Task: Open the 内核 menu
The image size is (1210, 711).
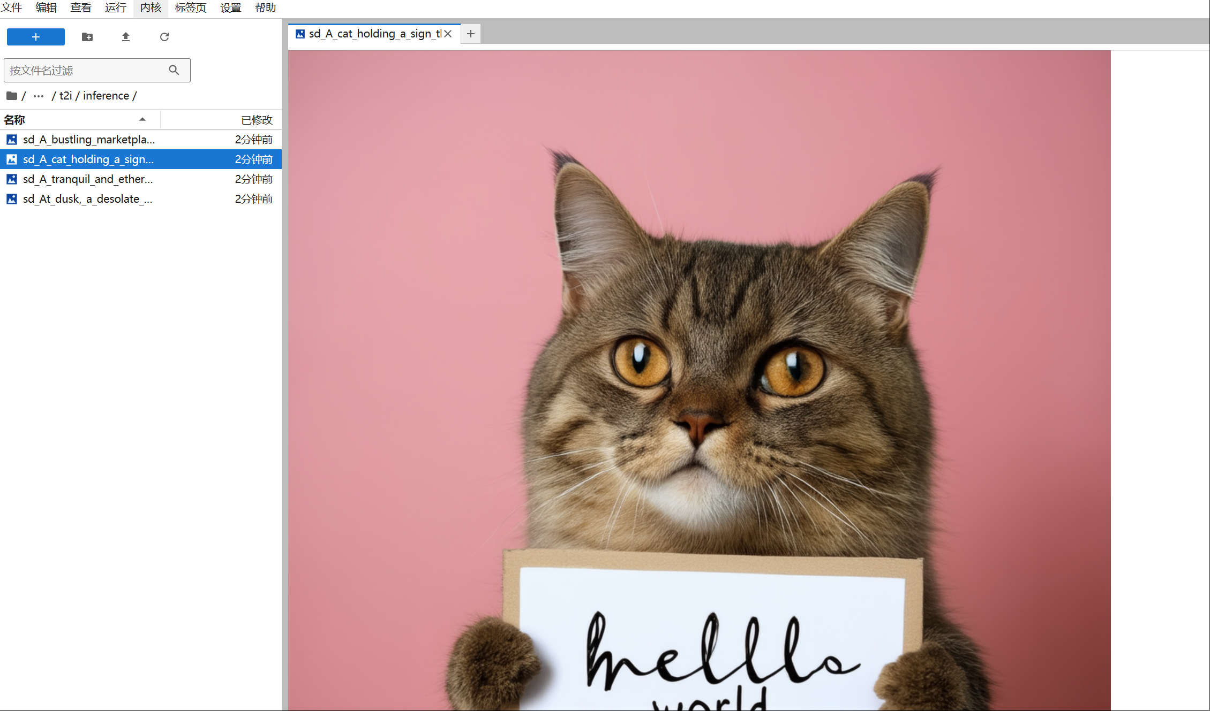Action: (151, 7)
